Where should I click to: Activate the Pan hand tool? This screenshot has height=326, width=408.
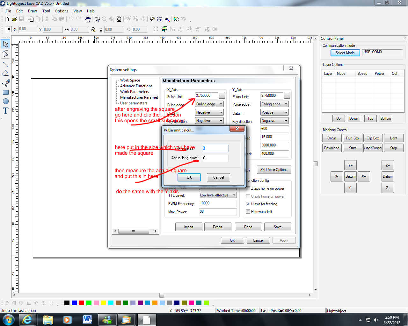(x=88, y=19)
